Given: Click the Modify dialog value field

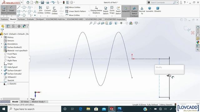Looking at the screenshot, I should [x=169, y=72].
